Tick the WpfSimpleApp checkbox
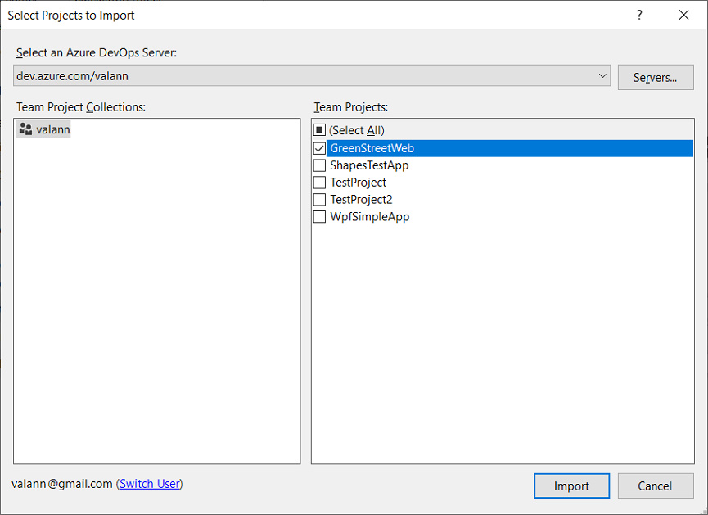Image resolution: width=708 pixels, height=515 pixels. pyautogui.click(x=319, y=217)
